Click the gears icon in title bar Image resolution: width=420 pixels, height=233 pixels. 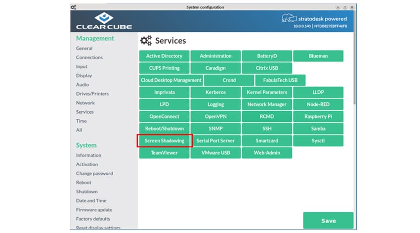click(x=74, y=7)
